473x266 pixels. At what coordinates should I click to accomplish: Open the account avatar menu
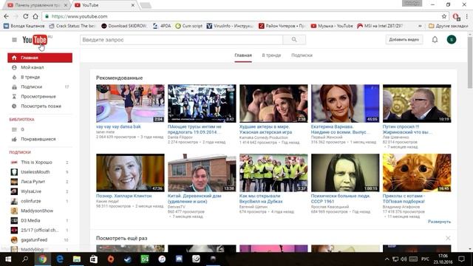[452, 39]
